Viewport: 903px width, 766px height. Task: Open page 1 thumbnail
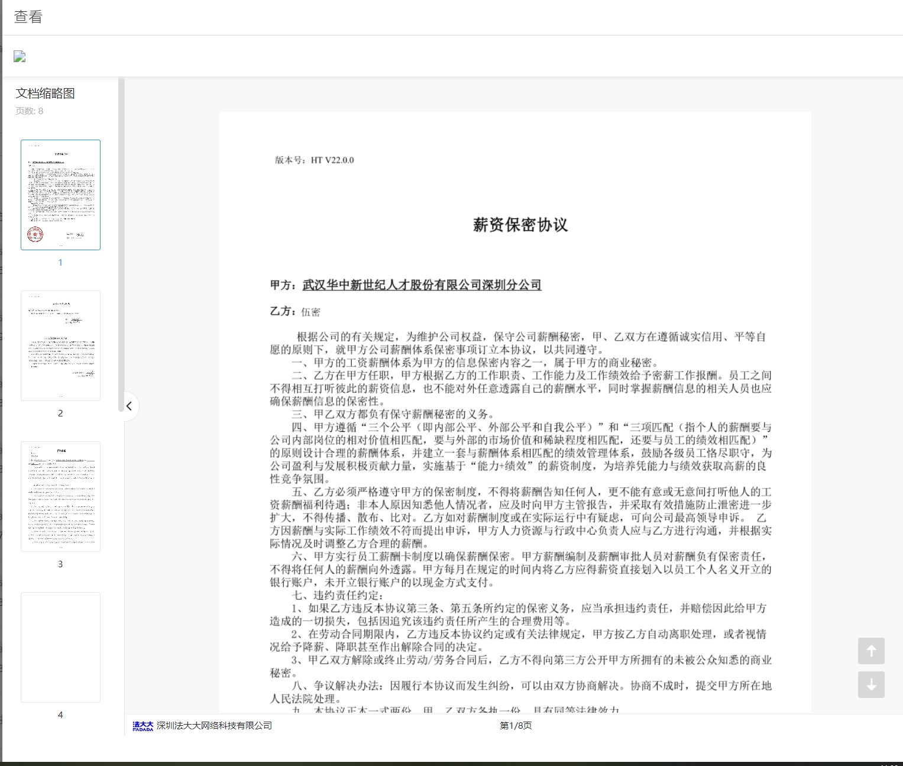click(60, 195)
